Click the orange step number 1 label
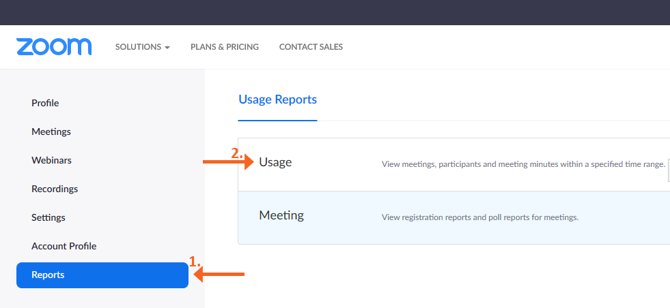Image resolution: width=670 pixels, height=308 pixels. tap(194, 261)
